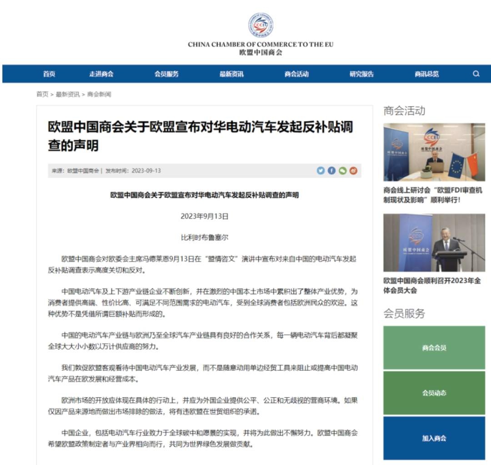Click the paragraph beginning 中国的电动汽车产业链与欧洲
The image size is (491, 465).
pos(203,341)
